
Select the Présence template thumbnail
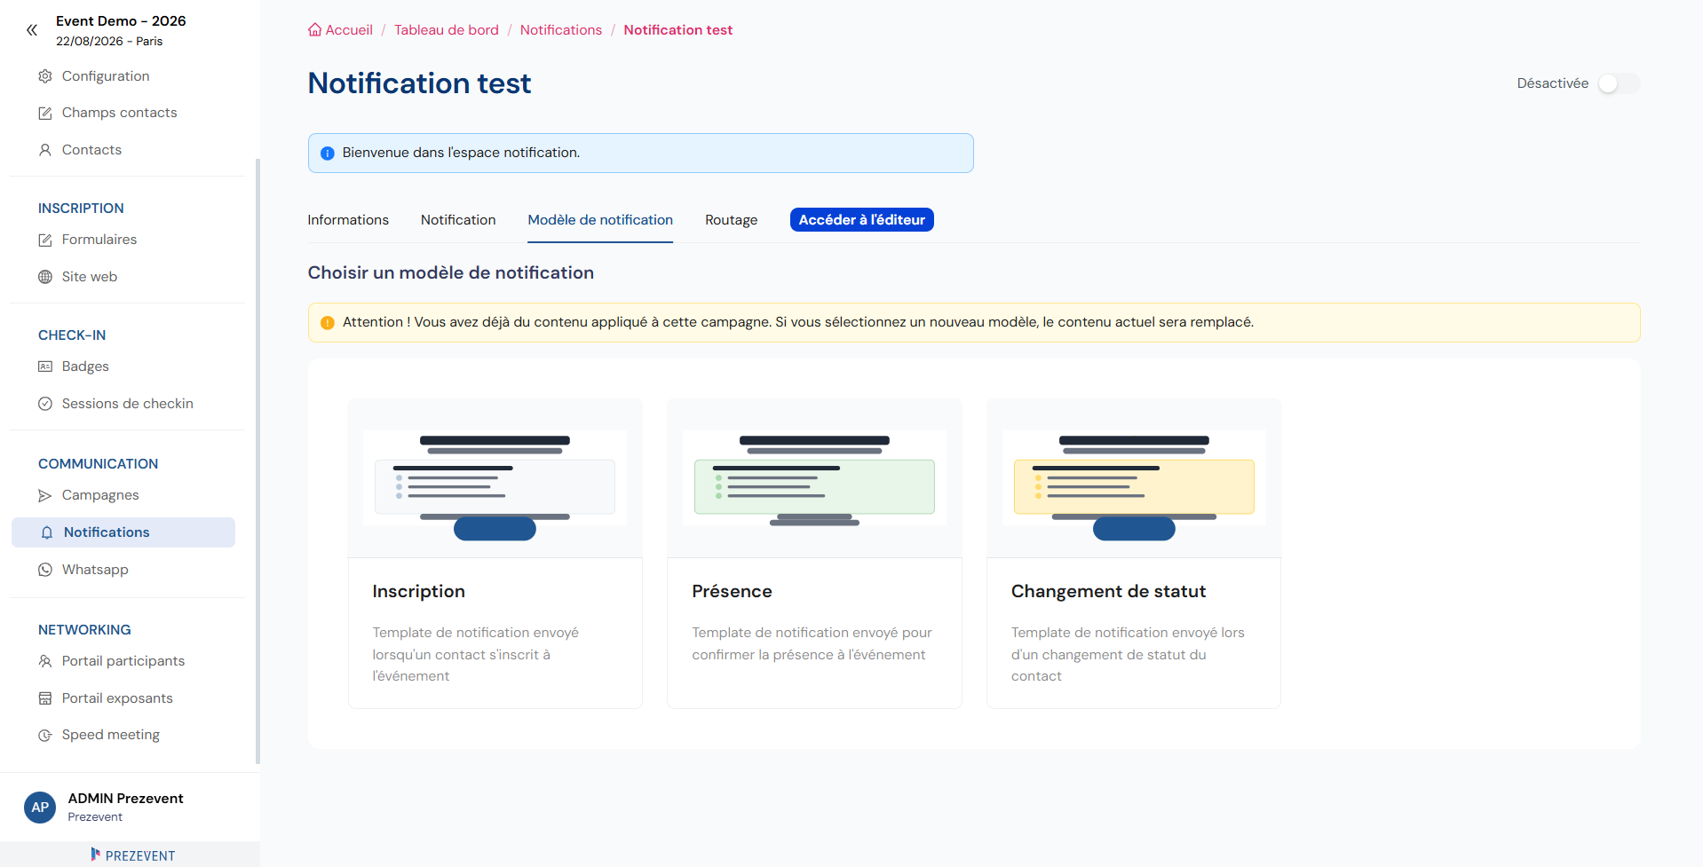814,478
